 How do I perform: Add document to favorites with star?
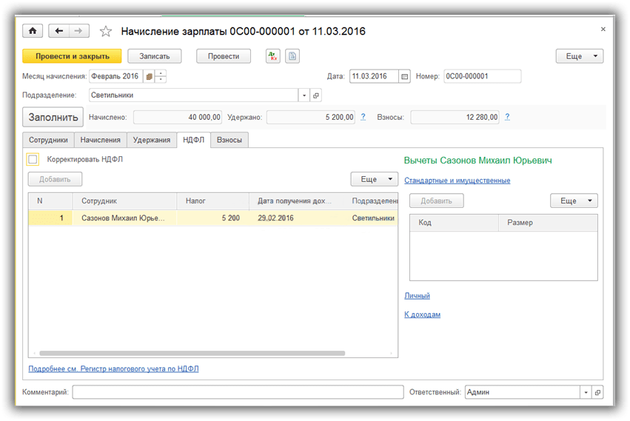[x=105, y=31]
